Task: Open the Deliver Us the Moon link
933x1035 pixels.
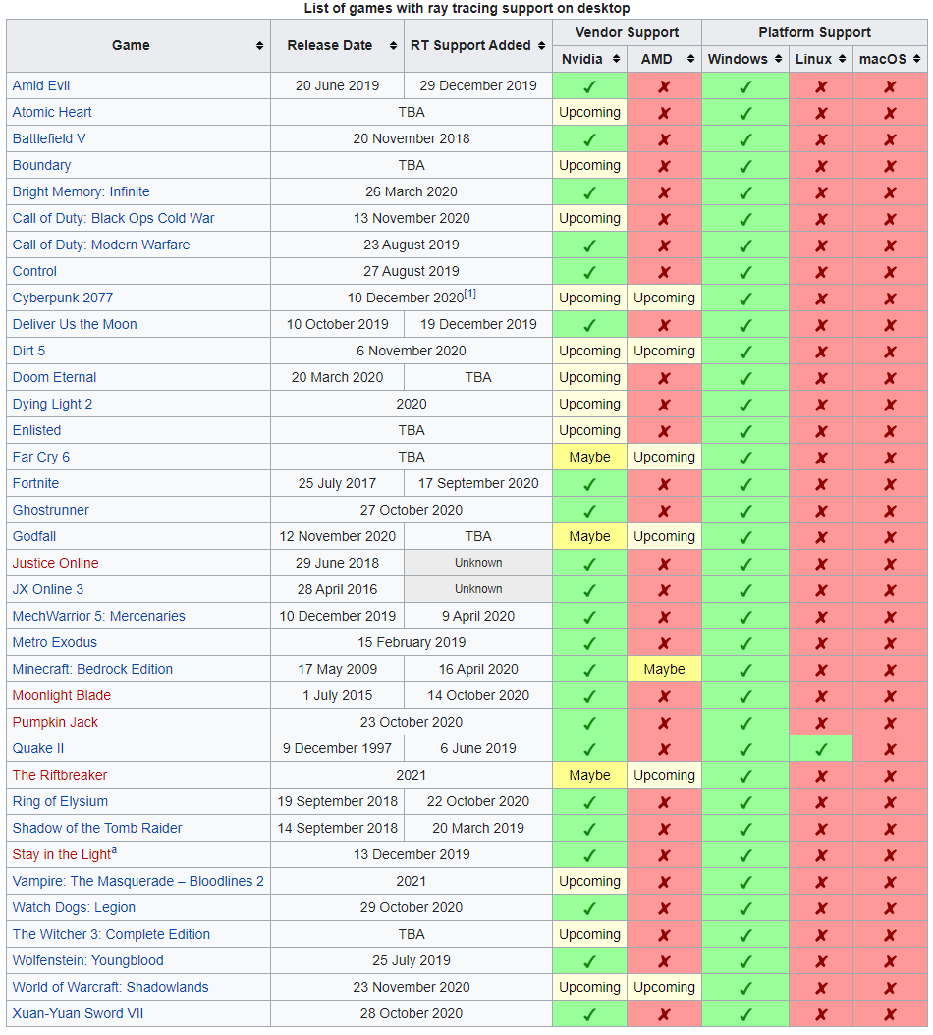Action: tap(75, 324)
